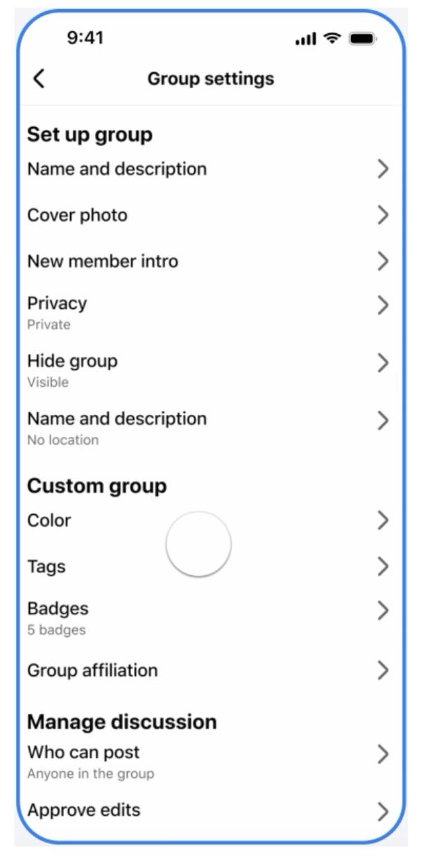Open the first Name and description setting
This screenshot has width=426, height=859.
(117, 169)
